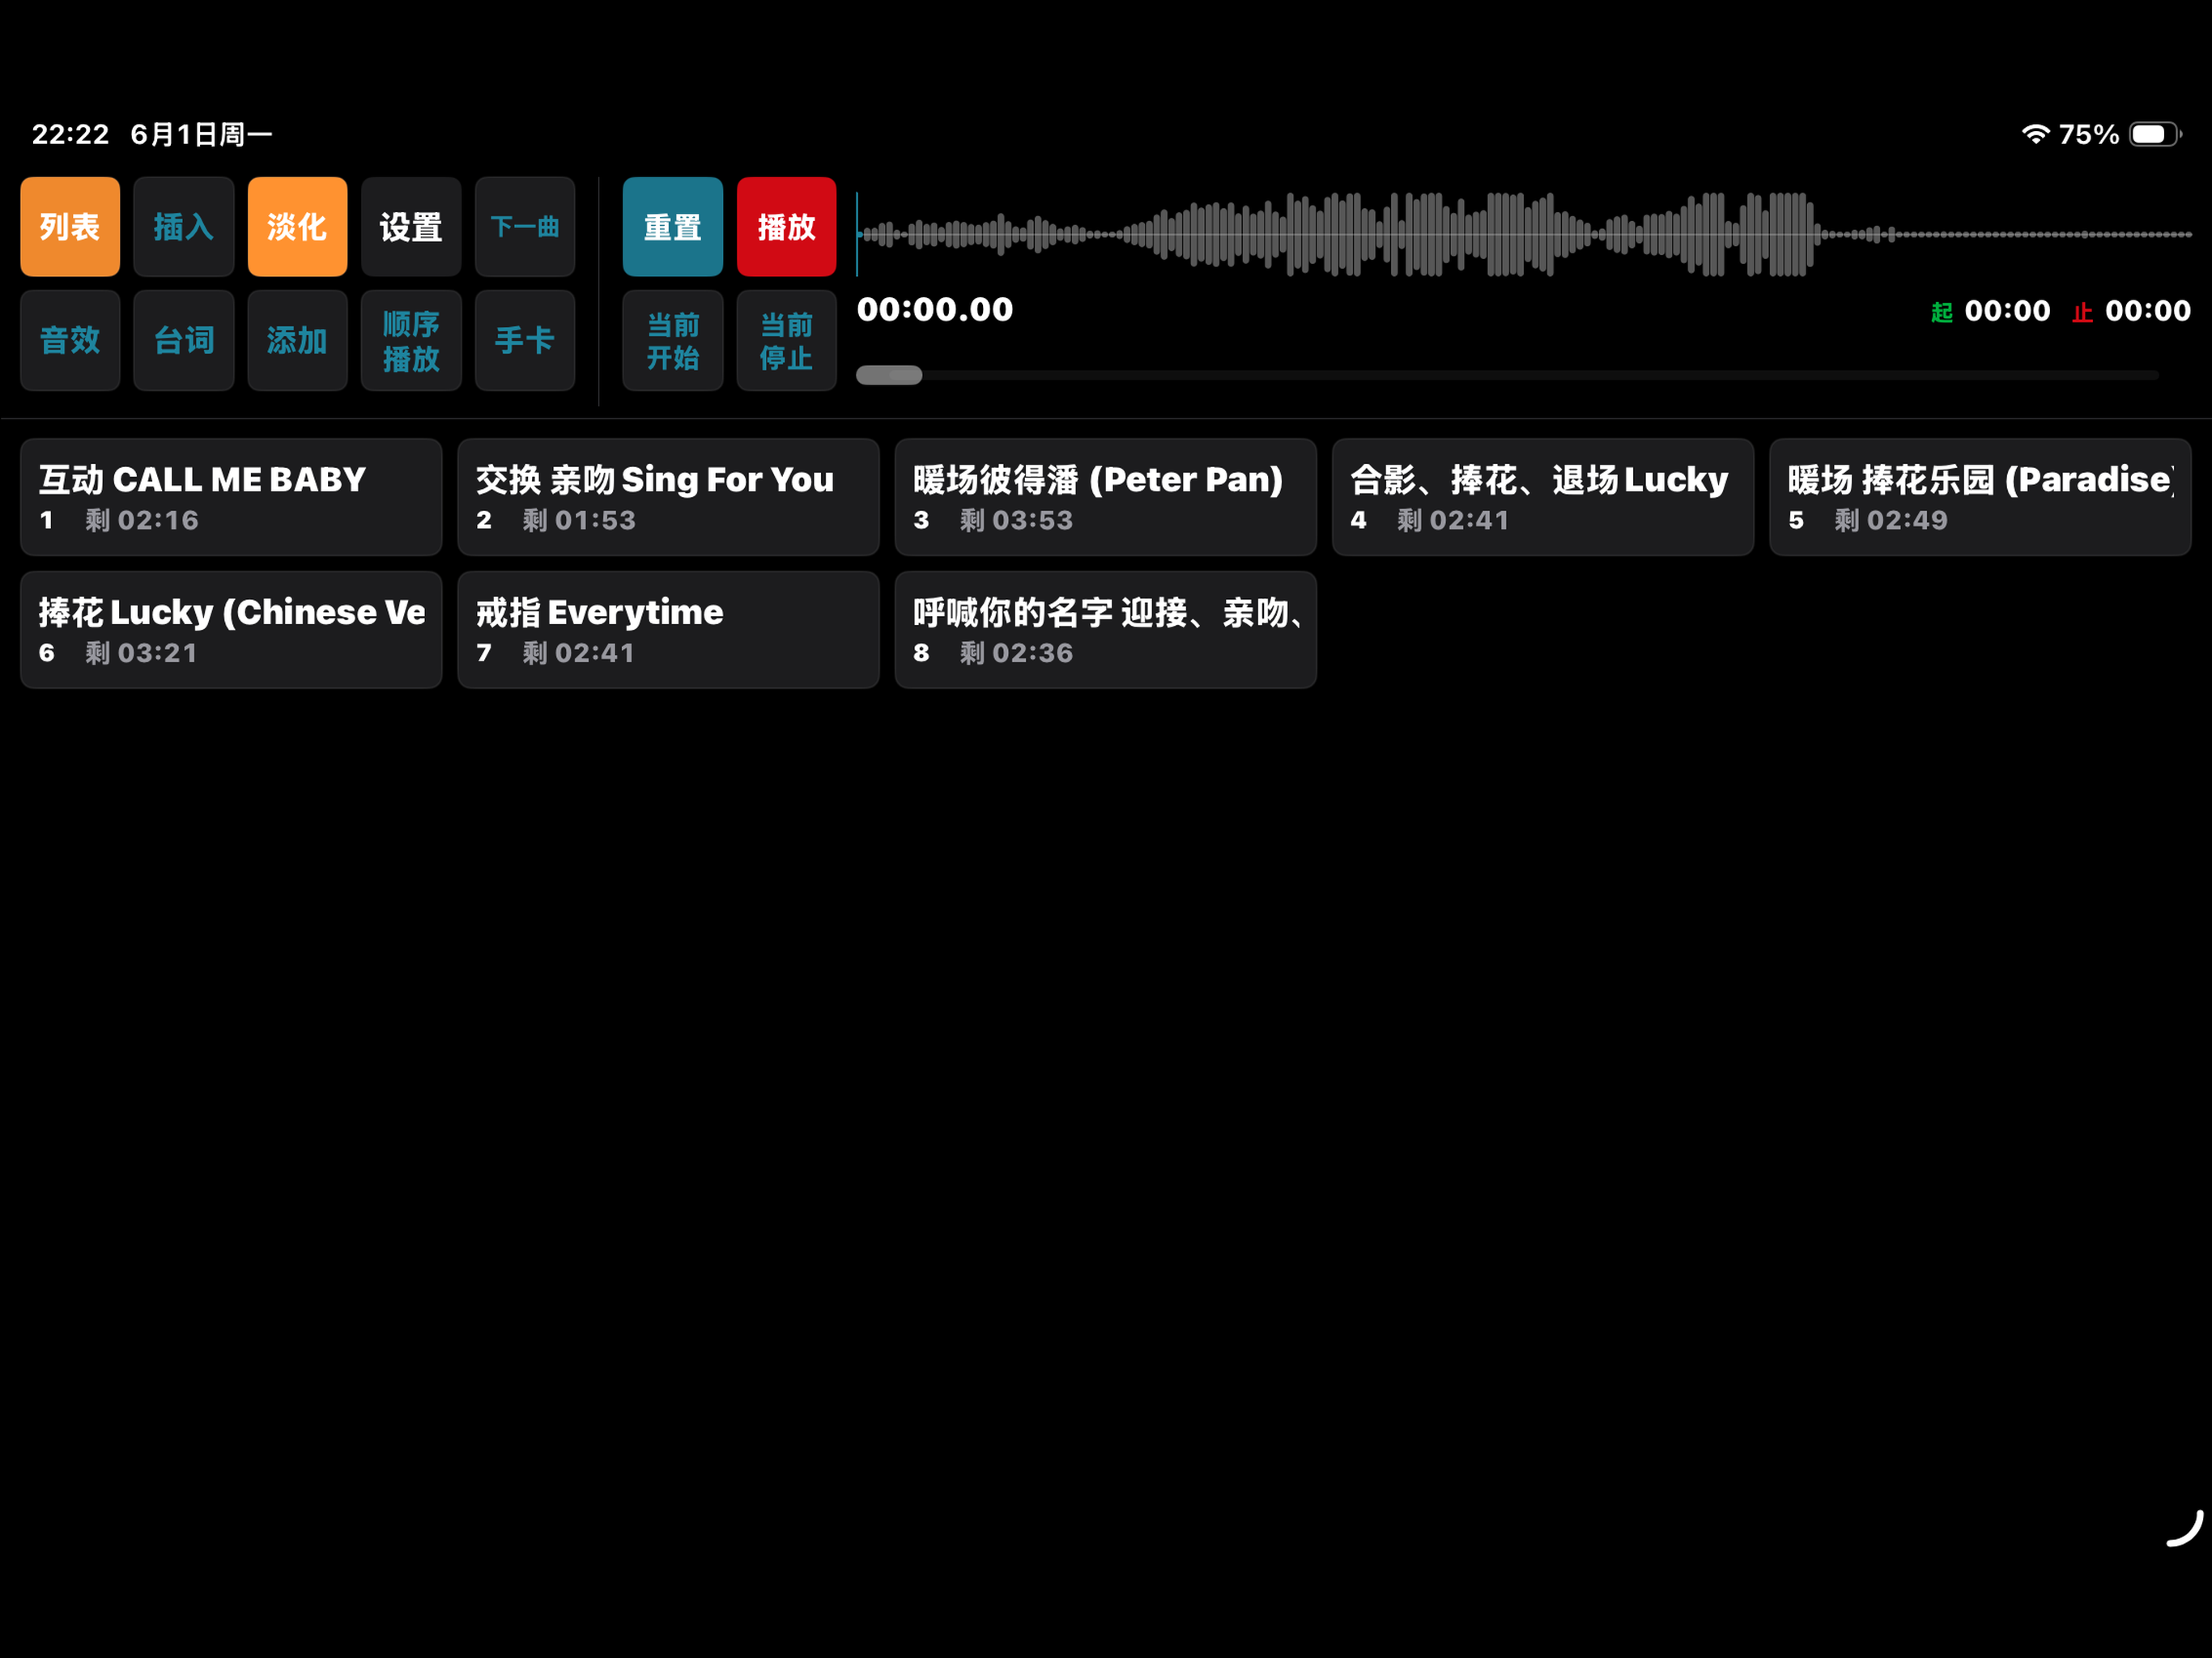Start playback with red 播放 button
This screenshot has height=1658, width=2212.
coord(787,227)
